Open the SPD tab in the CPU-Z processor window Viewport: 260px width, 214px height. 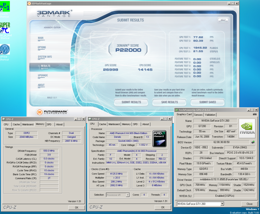pos(136,124)
